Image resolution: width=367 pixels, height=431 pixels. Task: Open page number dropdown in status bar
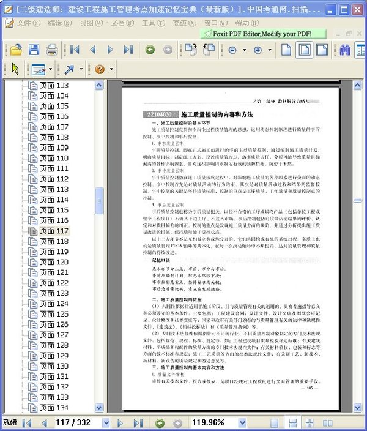[106, 422]
